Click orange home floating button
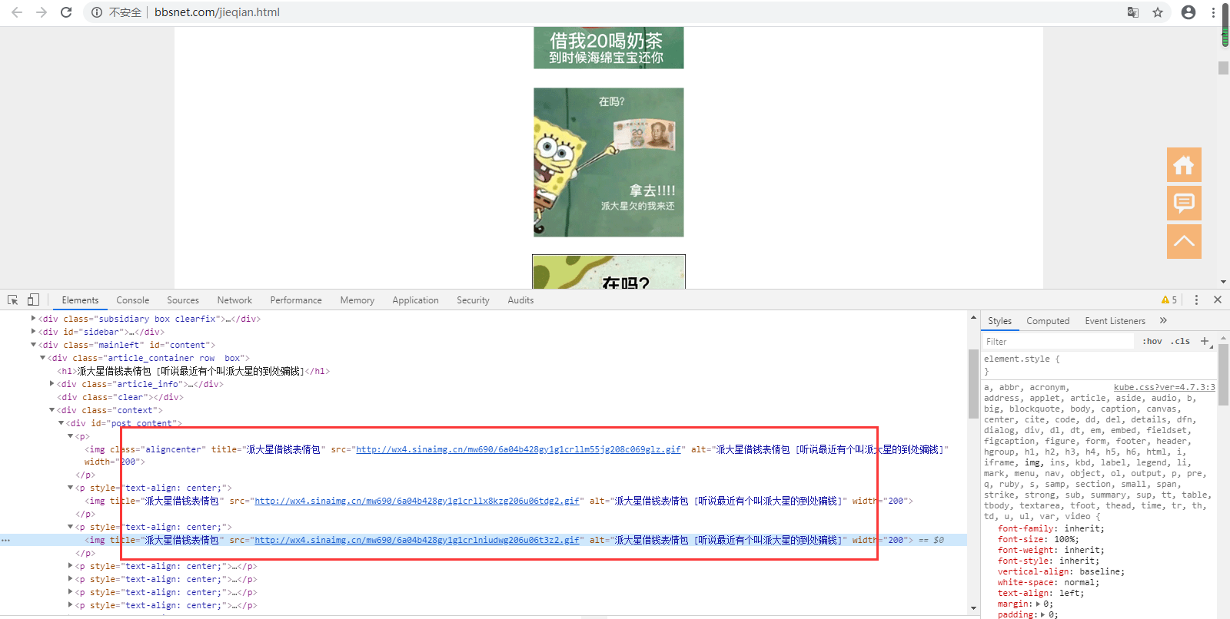Viewport: 1230px width, 619px height. (x=1184, y=165)
